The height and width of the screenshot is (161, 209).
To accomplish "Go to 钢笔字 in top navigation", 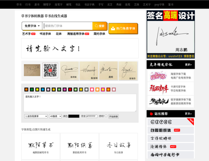I will click(x=47, y=5).
